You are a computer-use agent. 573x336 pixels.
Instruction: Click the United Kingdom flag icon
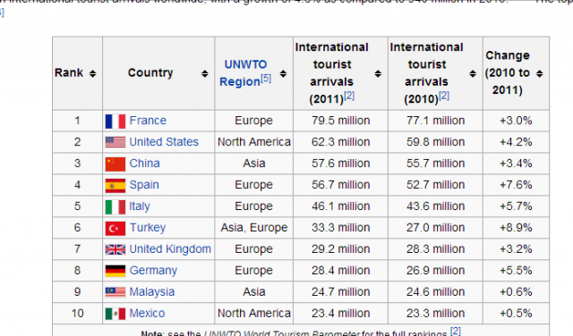click(x=115, y=249)
